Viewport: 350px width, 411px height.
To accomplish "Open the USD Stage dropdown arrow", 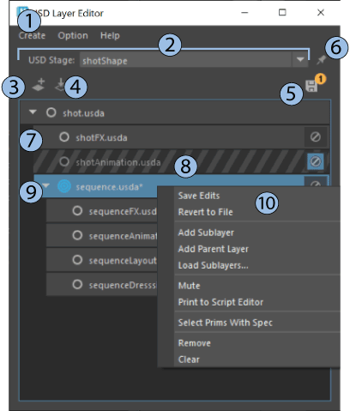I will pyautogui.click(x=300, y=59).
